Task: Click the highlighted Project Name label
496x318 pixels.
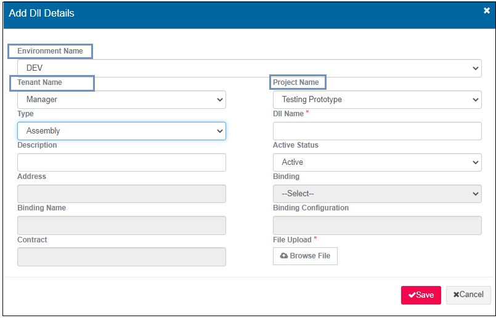Action: coord(296,82)
